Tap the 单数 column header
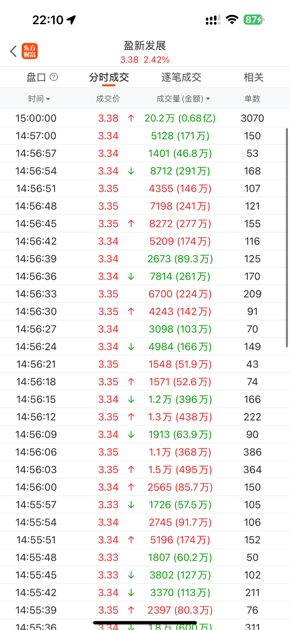The width and height of the screenshot is (290, 630). [252, 99]
